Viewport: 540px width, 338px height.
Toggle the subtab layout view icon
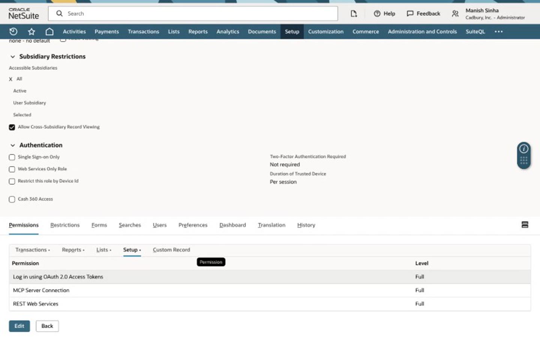coord(525,225)
